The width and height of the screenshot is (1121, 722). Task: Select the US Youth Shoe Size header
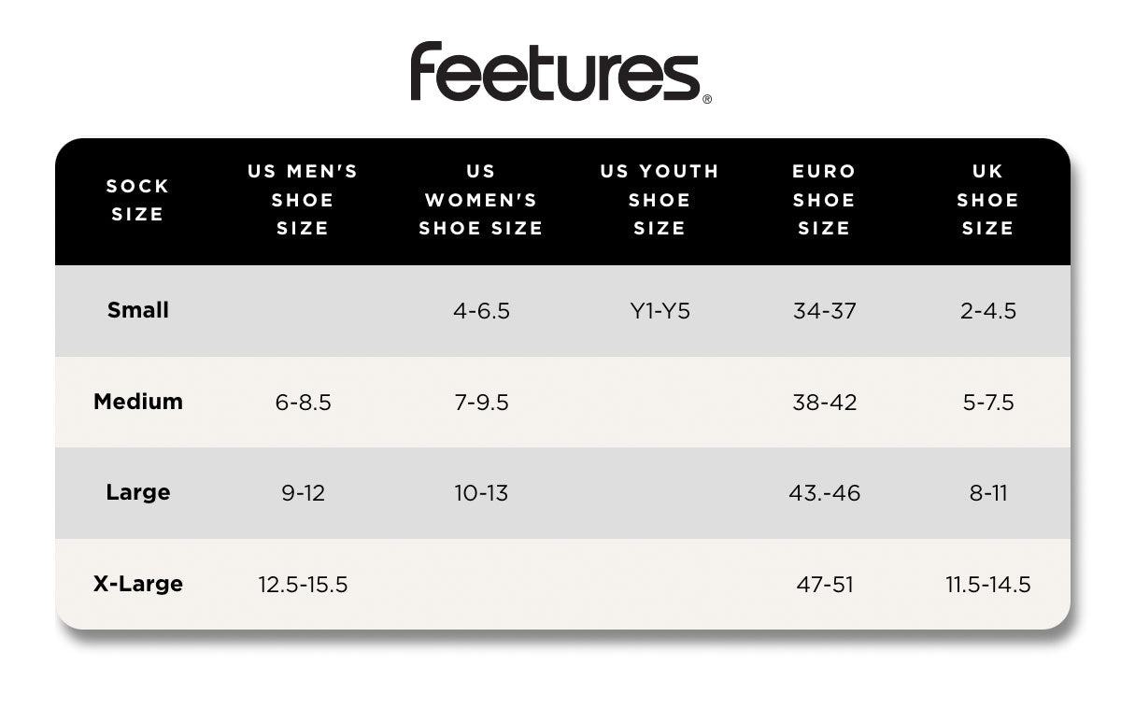pyautogui.click(x=660, y=200)
